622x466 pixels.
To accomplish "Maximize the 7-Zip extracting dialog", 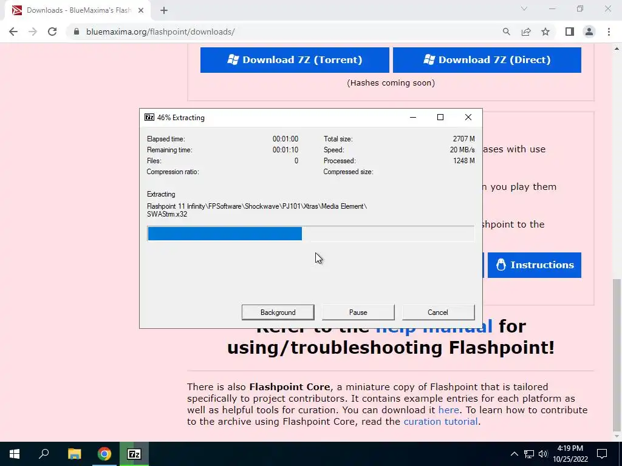I will tap(440, 117).
